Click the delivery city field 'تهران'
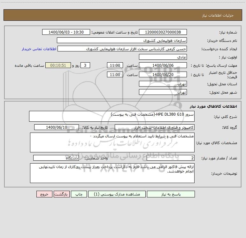246x238 pixels. pos(163,92)
